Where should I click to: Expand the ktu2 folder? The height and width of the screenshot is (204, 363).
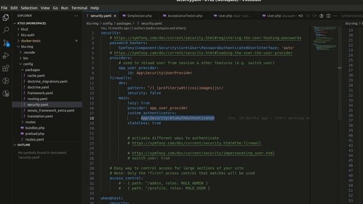tap(18, 29)
